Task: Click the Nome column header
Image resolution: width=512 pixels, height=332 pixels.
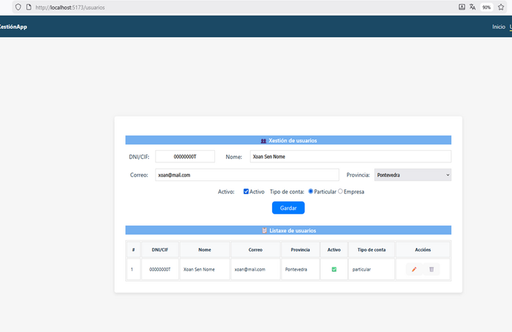Action: 205,249
